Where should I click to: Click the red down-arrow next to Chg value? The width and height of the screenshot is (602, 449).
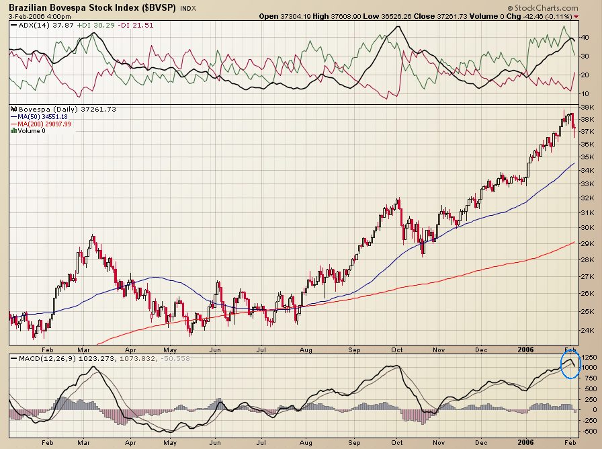576,17
